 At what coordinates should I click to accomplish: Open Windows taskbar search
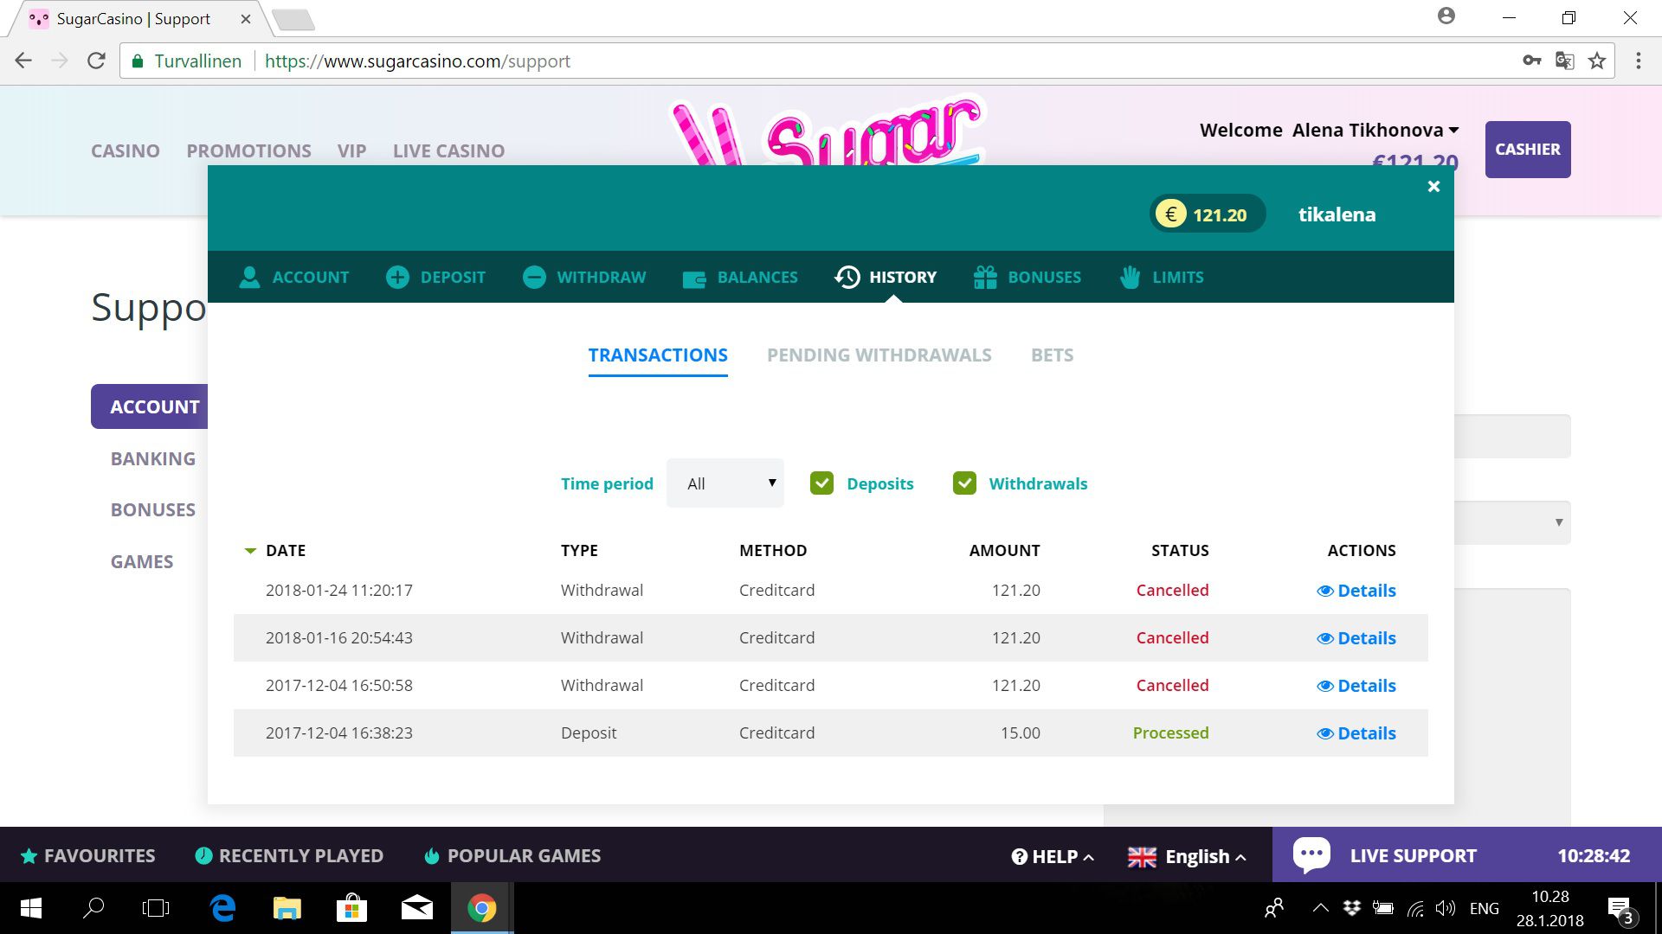pyautogui.click(x=93, y=908)
